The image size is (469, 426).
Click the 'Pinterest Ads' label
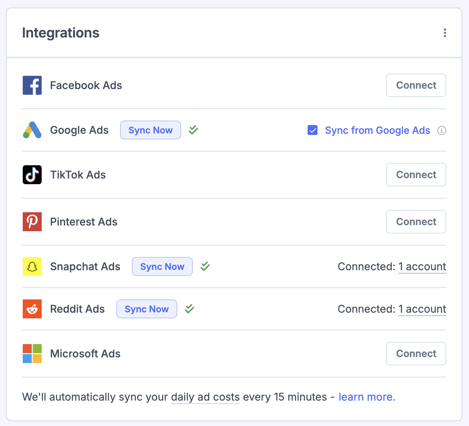[84, 222]
